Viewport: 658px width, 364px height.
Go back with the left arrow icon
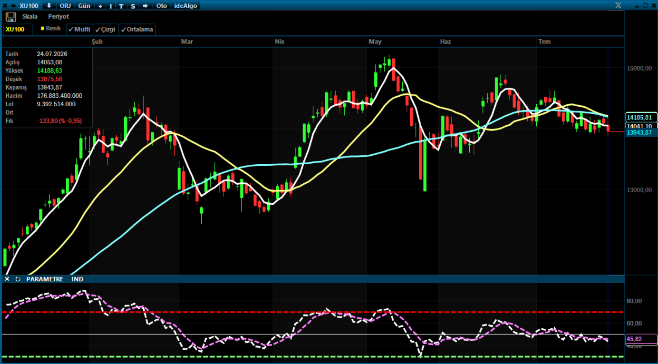13,6
